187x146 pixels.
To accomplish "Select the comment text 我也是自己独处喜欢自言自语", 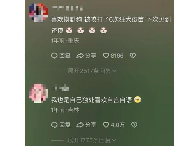I will 92,100.
